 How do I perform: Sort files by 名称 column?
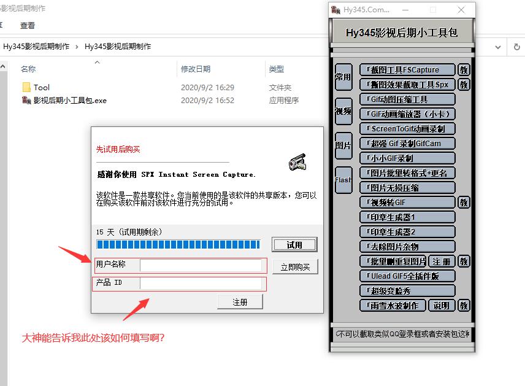(x=28, y=69)
